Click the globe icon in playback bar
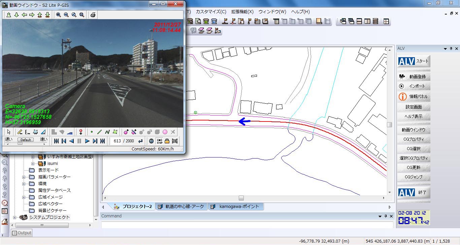 152,141
